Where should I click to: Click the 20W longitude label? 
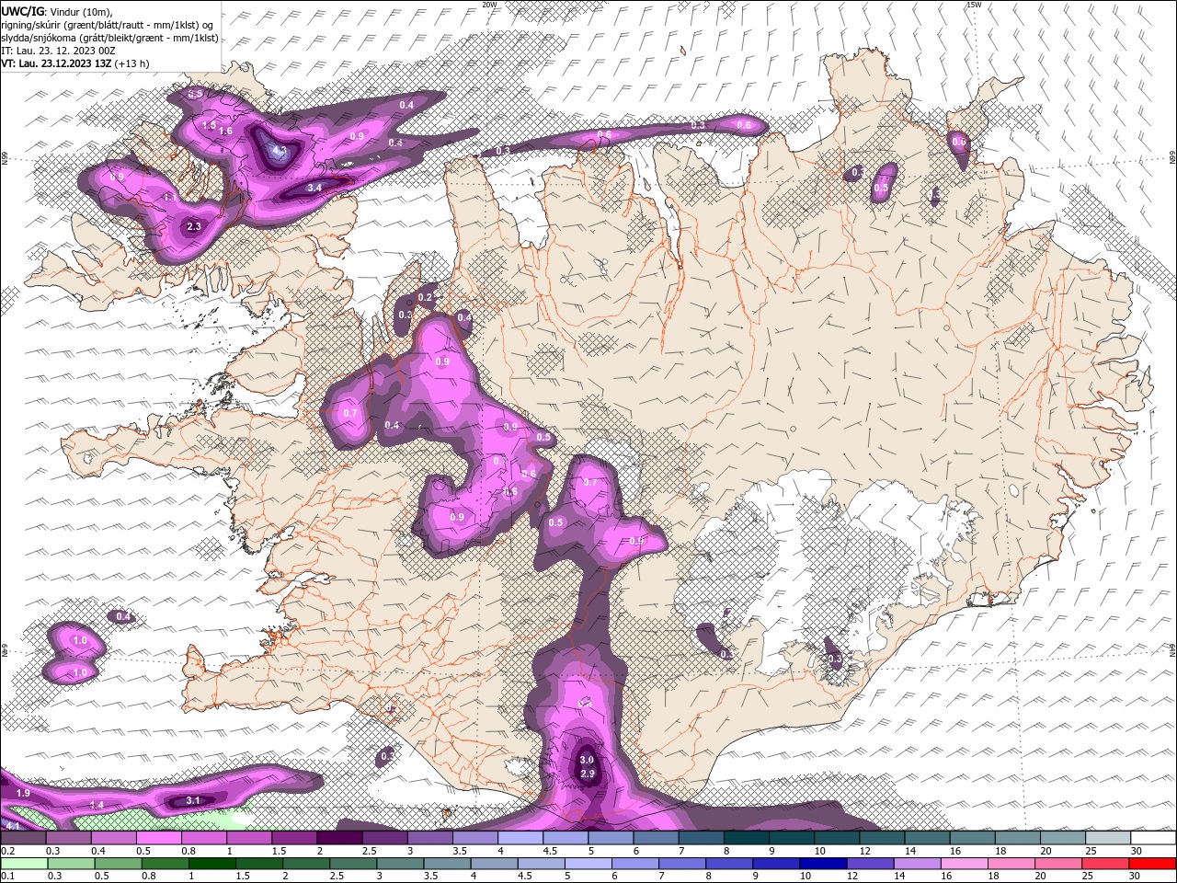489,5
